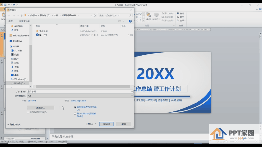Select 新加卷 (D:) drive in tree
Screen dimensions: 262x147
(18, 83)
